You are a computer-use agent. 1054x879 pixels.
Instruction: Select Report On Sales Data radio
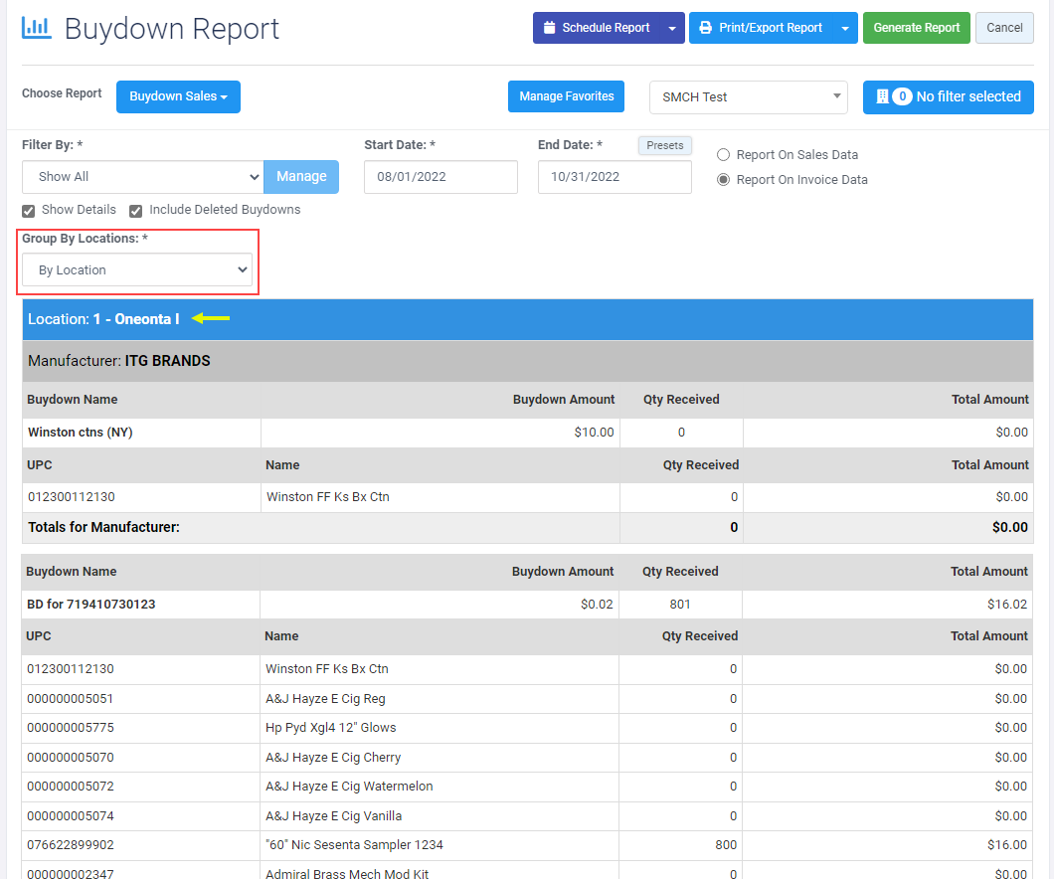pyautogui.click(x=723, y=154)
